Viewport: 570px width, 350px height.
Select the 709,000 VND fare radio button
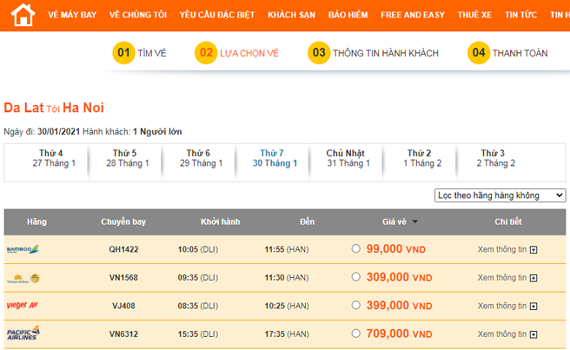point(356,333)
